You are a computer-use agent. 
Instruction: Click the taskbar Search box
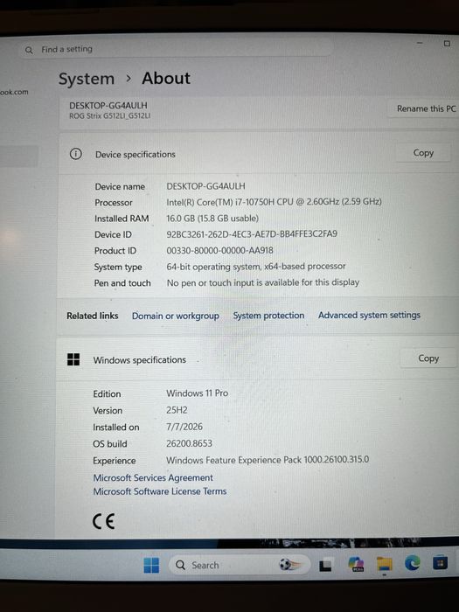click(x=240, y=565)
